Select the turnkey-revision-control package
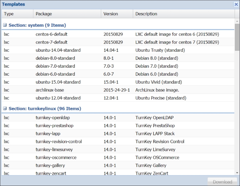This screenshot has width=240, height=186. 59,141
